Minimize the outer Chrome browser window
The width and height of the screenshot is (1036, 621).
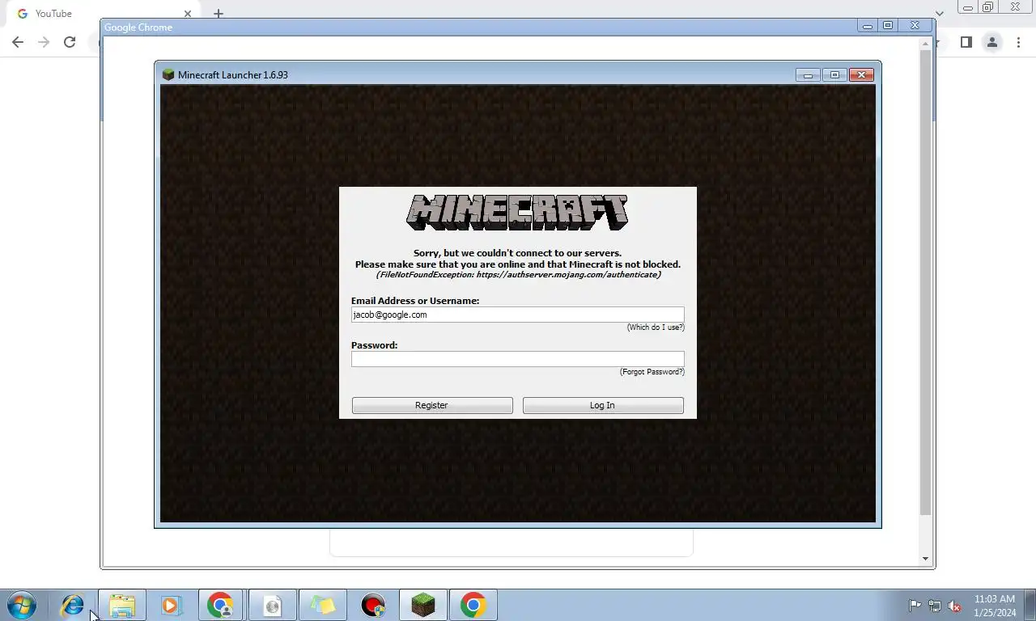[967, 7]
